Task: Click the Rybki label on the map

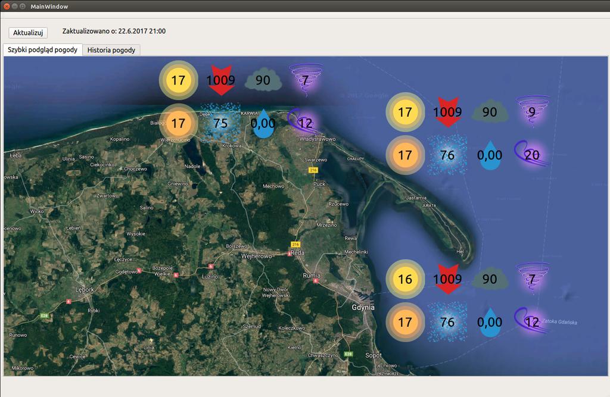Action: point(94,310)
